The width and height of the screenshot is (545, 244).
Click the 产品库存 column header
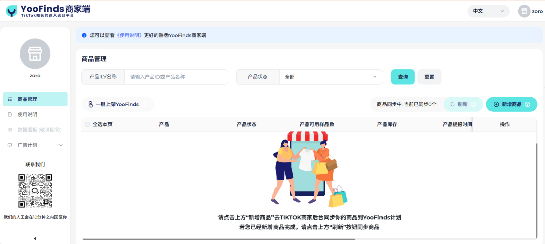387,124
